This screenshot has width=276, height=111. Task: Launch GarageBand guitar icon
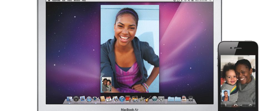[148, 99]
